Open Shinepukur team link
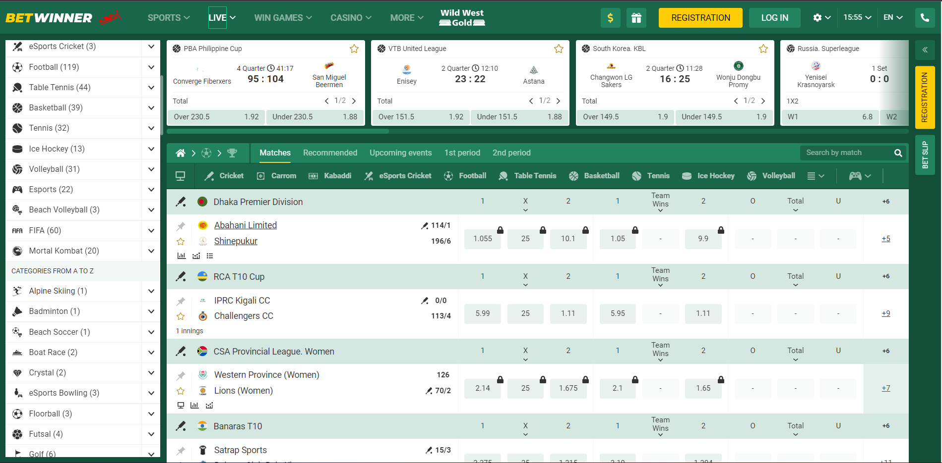Screen dimensions: 942x463 (x=236, y=241)
